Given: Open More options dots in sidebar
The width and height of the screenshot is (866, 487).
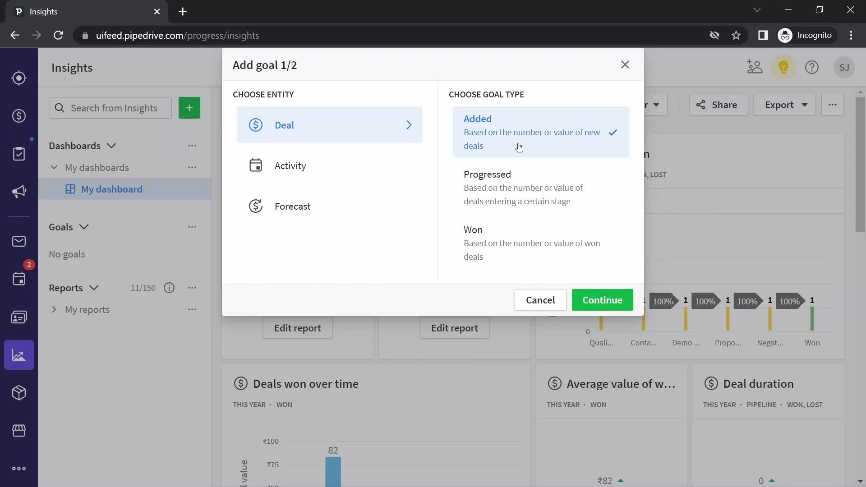Looking at the screenshot, I should click(x=18, y=469).
